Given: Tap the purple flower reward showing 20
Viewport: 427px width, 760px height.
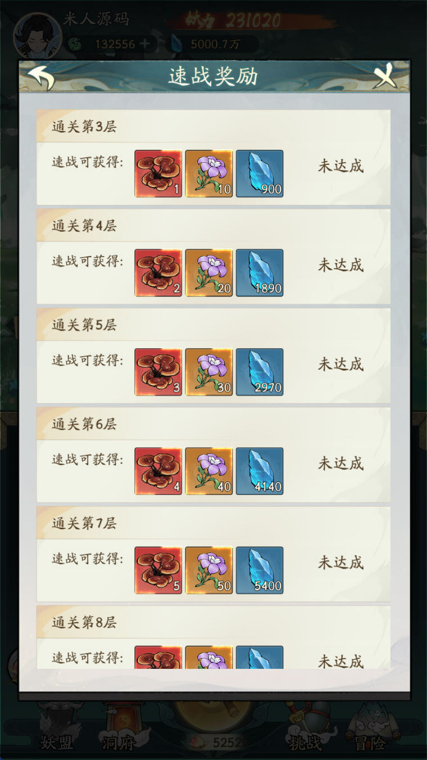Looking at the screenshot, I should 209,273.
